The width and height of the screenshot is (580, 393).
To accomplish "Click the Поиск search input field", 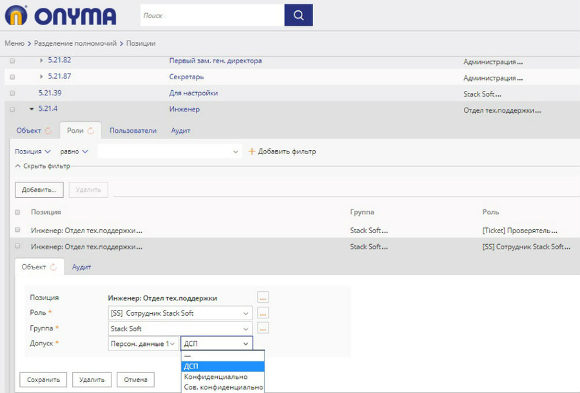I will pyautogui.click(x=212, y=15).
